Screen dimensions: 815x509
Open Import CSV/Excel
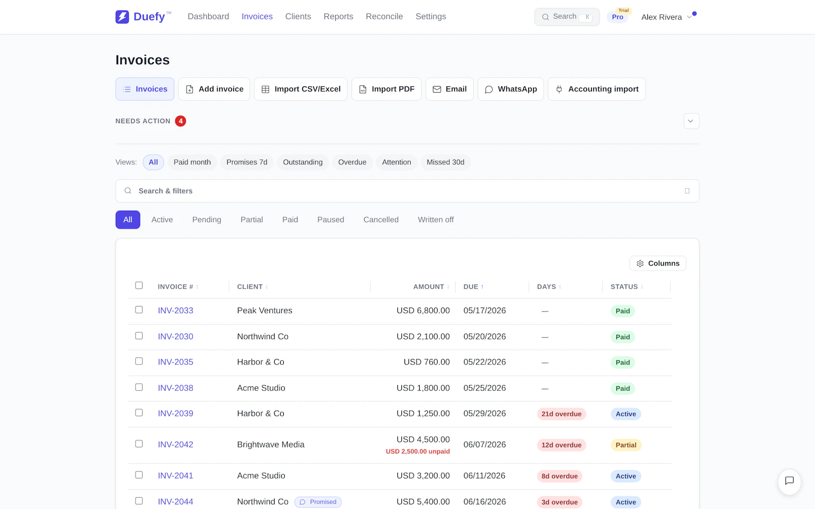(x=301, y=89)
